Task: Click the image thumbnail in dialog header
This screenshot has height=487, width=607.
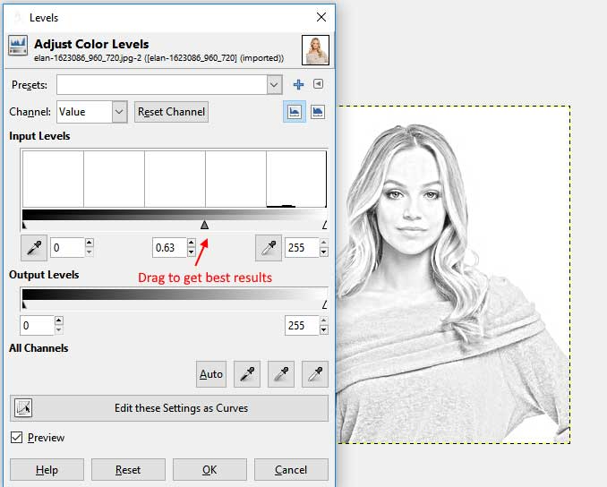Action: (315, 50)
